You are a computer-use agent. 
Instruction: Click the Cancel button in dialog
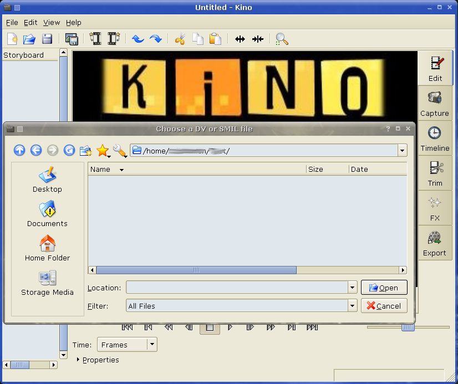tap(384, 306)
